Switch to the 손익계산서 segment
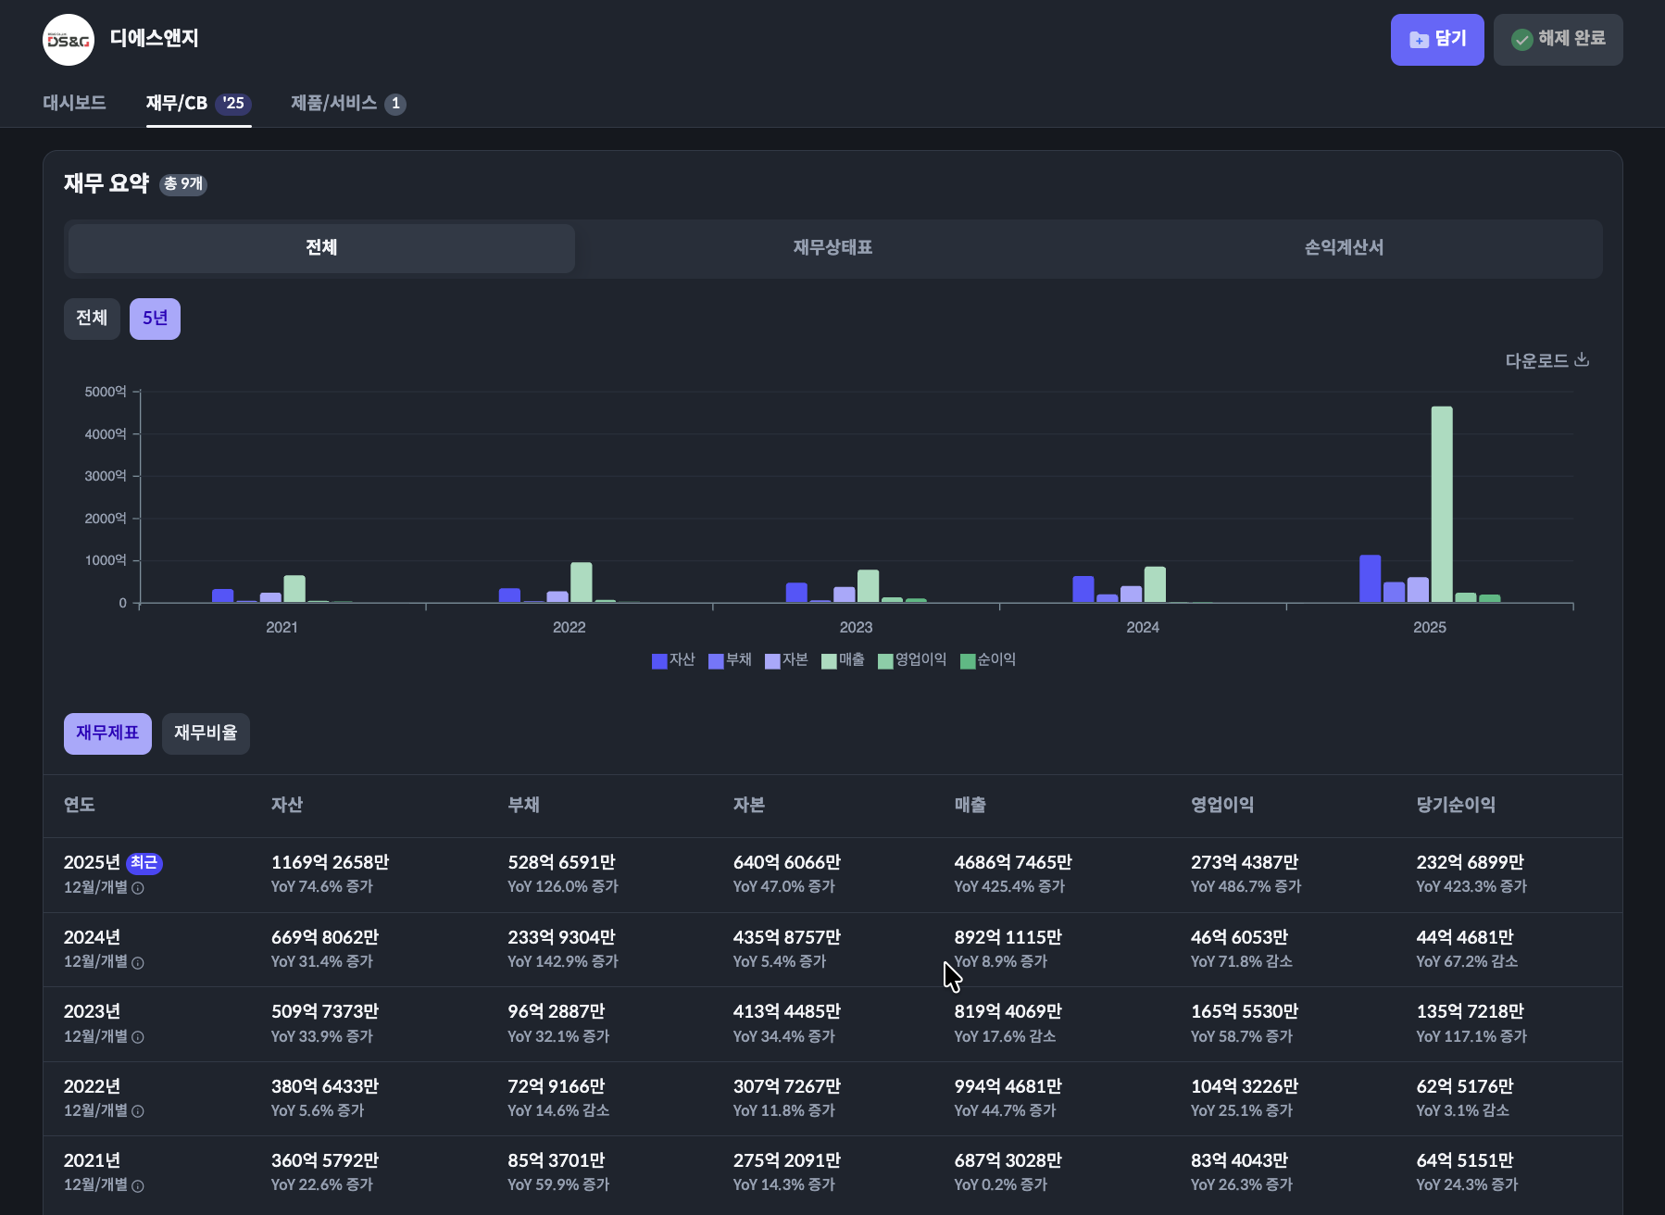The width and height of the screenshot is (1665, 1215). click(1344, 248)
